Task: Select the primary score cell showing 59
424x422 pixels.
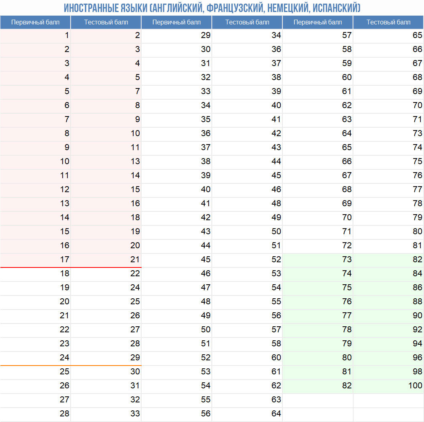Action: [x=318, y=63]
